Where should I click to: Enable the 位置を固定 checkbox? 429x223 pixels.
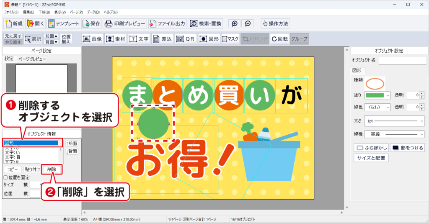tap(5, 177)
